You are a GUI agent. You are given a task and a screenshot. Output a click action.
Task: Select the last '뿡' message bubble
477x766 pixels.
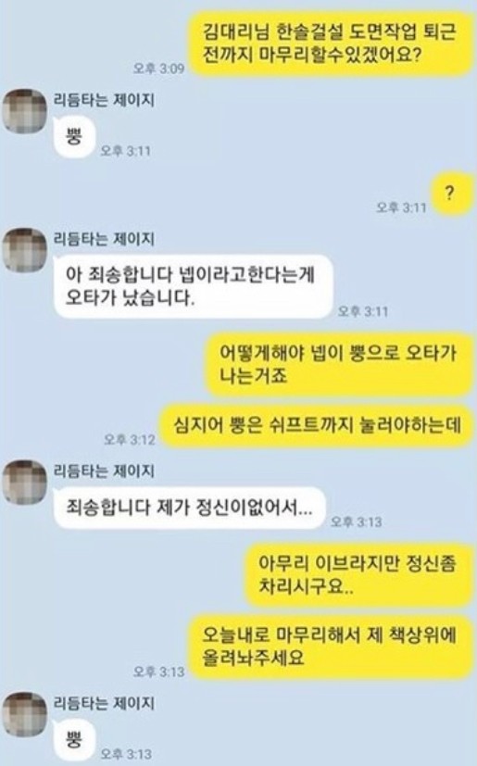[74, 741]
